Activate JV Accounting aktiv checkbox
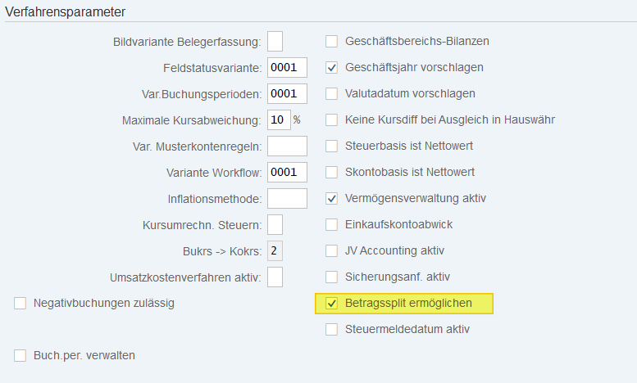Image resolution: width=637 pixels, height=383 pixels. [331, 250]
